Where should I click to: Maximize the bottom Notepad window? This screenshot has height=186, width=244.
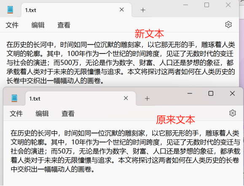pyautogui.click(x=211, y=93)
